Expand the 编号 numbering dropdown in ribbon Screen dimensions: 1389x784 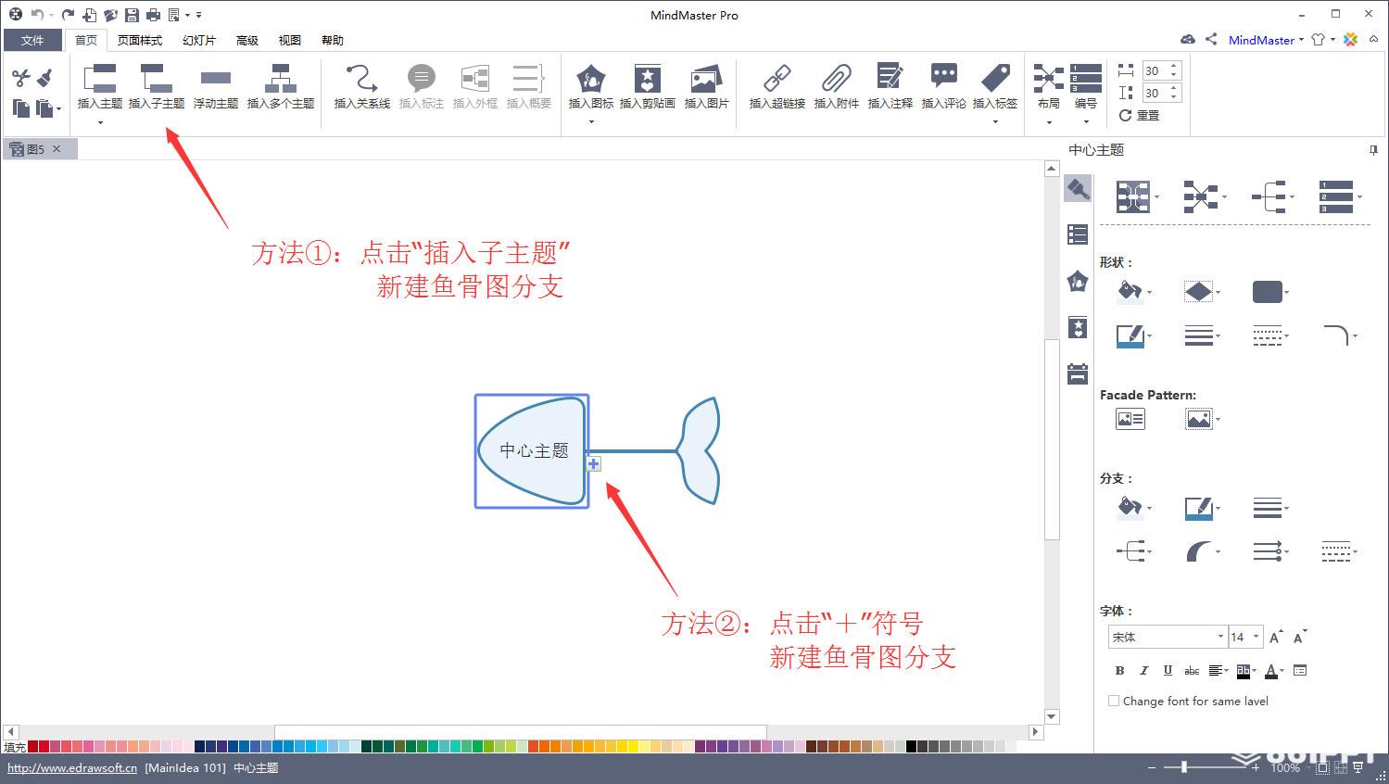(1086, 121)
